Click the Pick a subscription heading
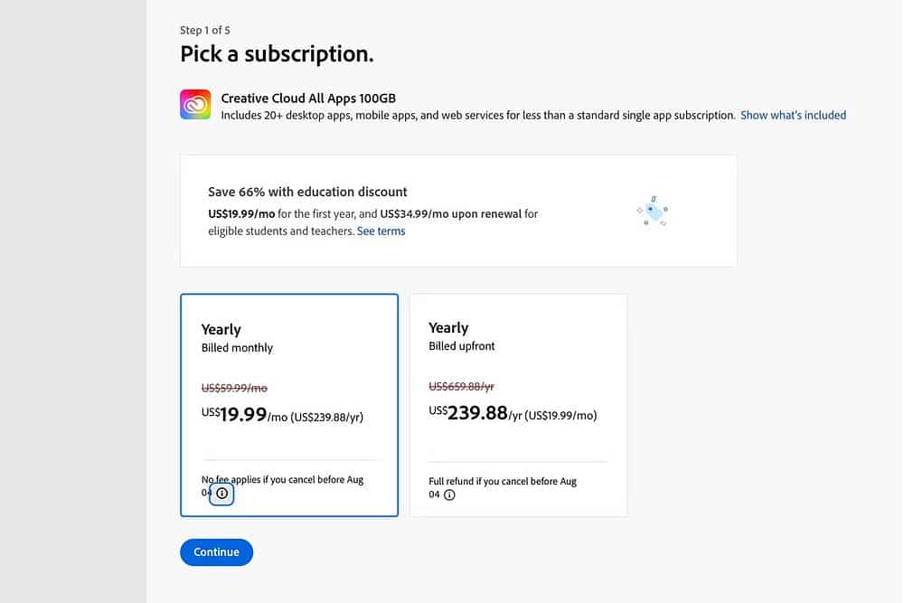The image size is (904, 603). (277, 54)
